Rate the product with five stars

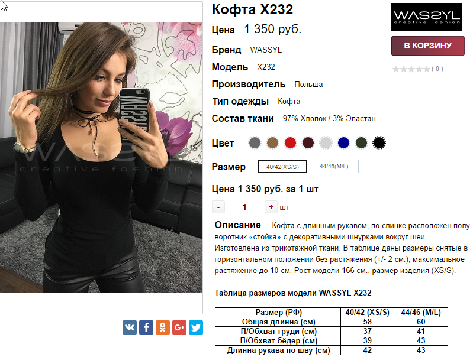pos(427,69)
